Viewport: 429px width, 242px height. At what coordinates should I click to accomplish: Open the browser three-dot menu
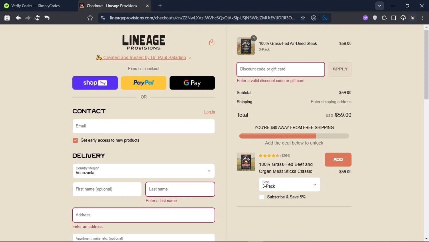(x=422, y=18)
